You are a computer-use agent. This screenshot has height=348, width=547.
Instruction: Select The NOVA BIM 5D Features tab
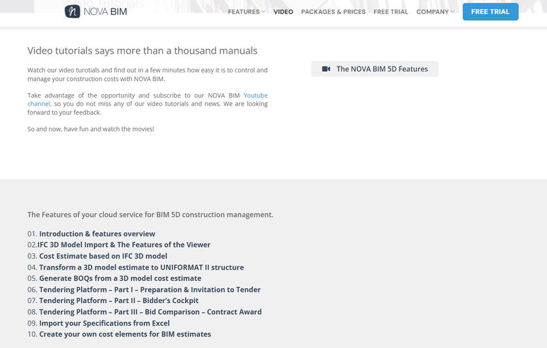point(374,69)
